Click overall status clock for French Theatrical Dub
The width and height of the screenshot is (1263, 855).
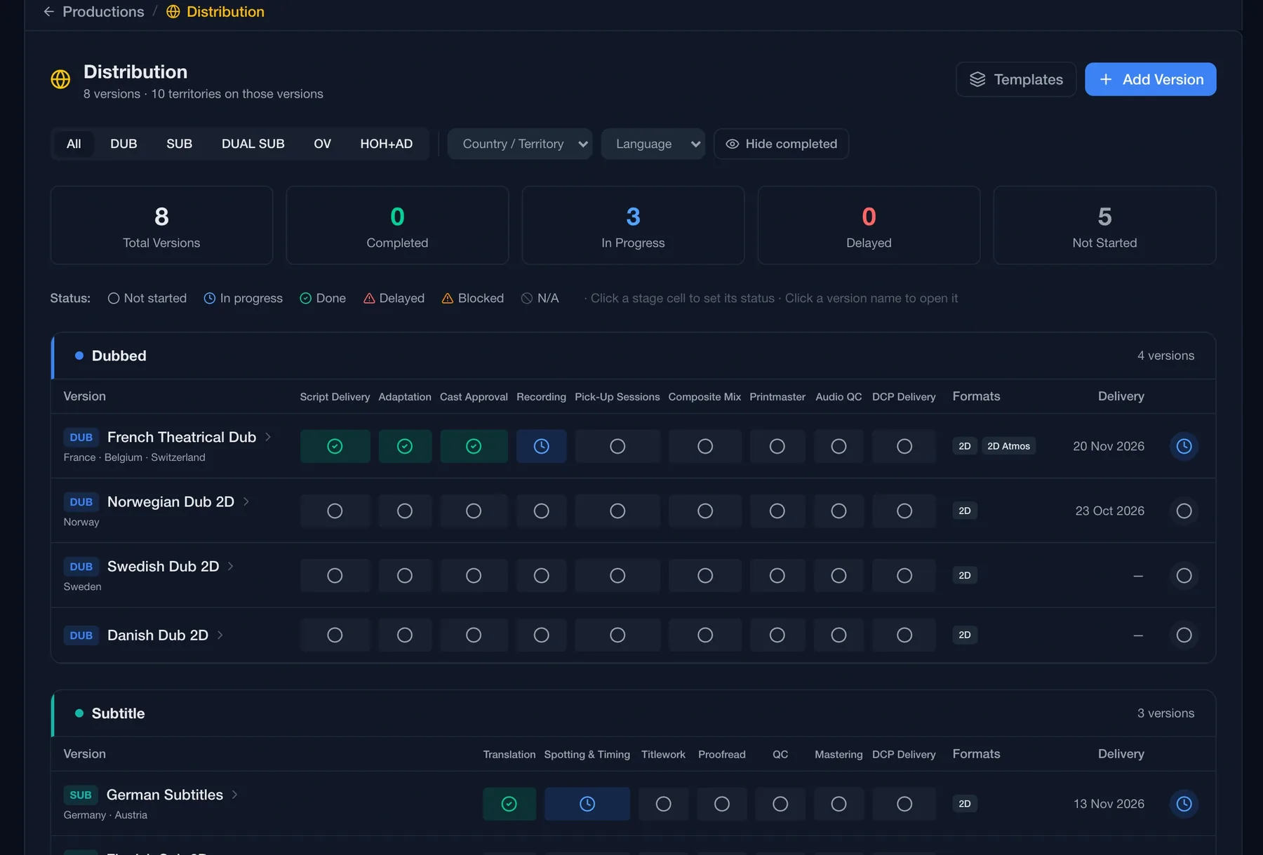pyautogui.click(x=1184, y=446)
